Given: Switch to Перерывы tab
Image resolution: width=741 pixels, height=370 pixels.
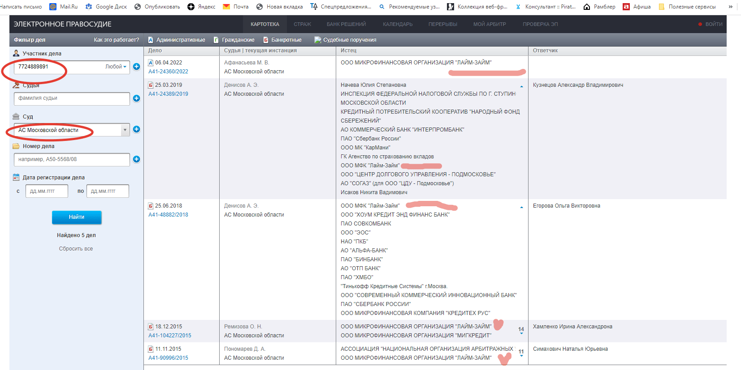Looking at the screenshot, I should point(443,24).
